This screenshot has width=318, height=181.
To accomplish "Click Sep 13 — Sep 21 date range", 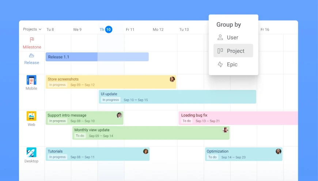I will pos(208,121).
